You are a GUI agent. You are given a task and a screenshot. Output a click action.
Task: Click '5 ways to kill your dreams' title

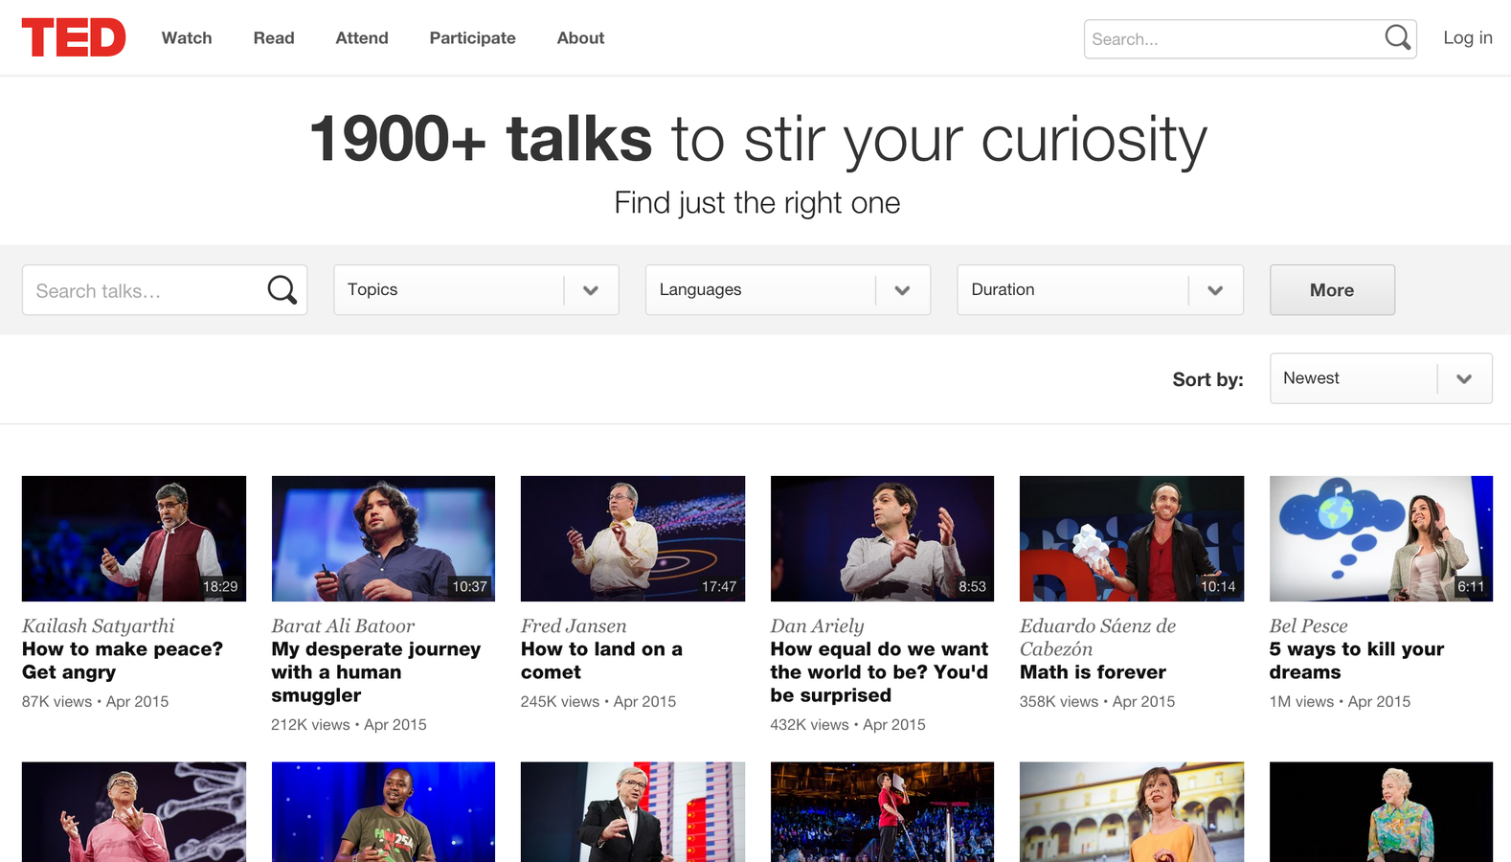(1357, 661)
